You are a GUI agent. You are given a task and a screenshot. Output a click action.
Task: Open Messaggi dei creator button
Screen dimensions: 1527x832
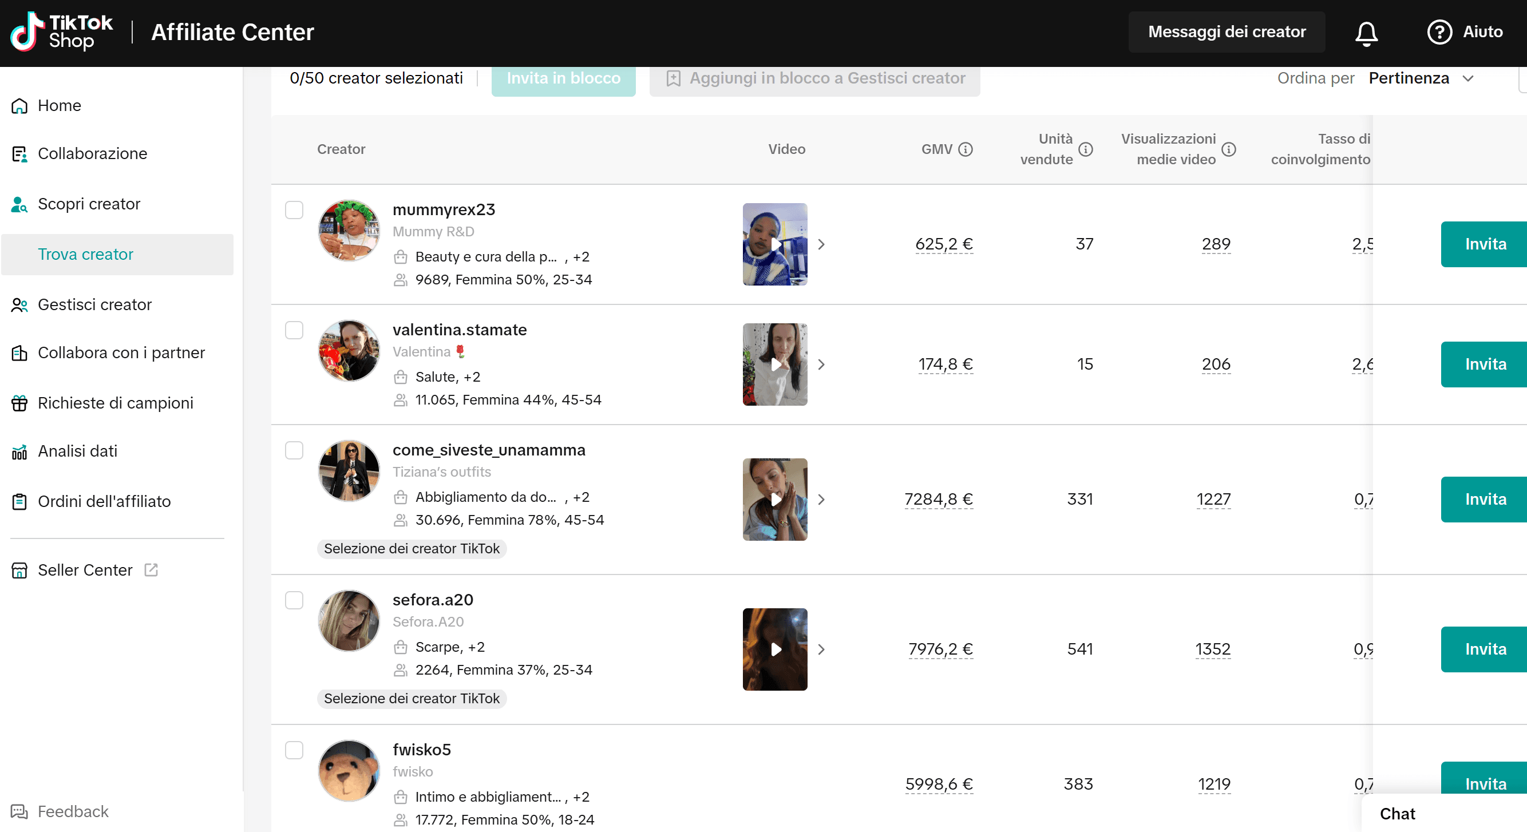pyautogui.click(x=1227, y=32)
